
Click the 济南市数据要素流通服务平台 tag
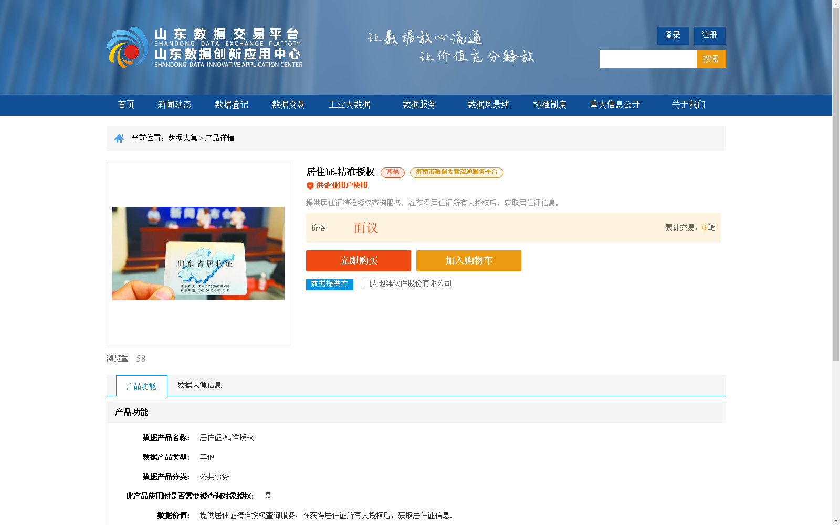[457, 172]
